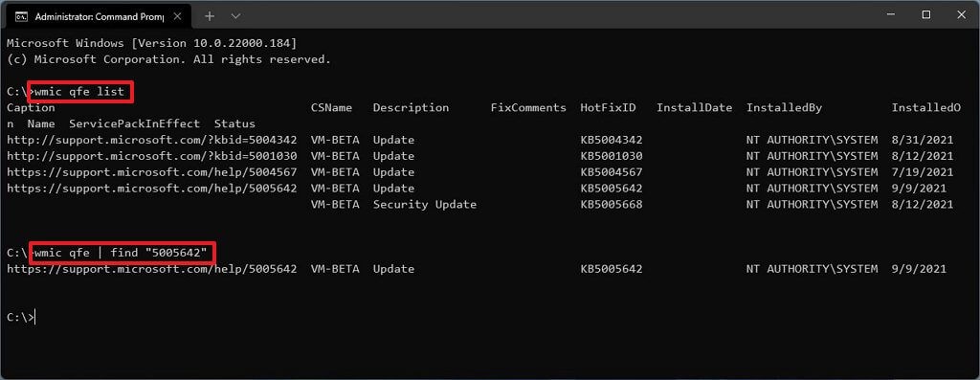Click the cursor at the bottom C:\> prompt

[x=35, y=318]
